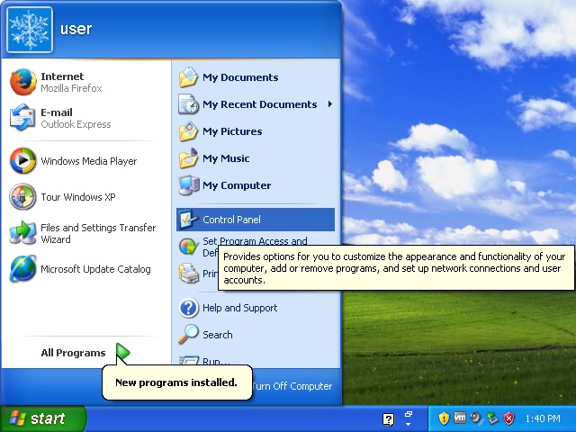
Task: Click the yellow Windows Update shield tray icon
Action: tap(444, 418)
